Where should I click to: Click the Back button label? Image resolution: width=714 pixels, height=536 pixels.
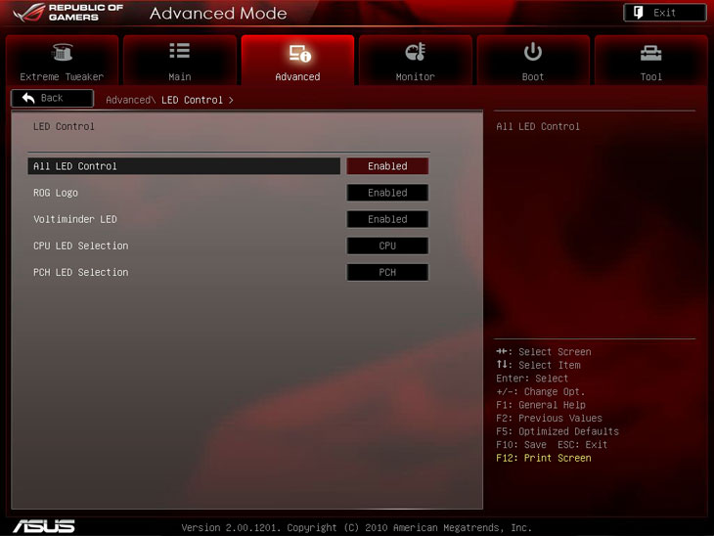click(x=53, y=99)
